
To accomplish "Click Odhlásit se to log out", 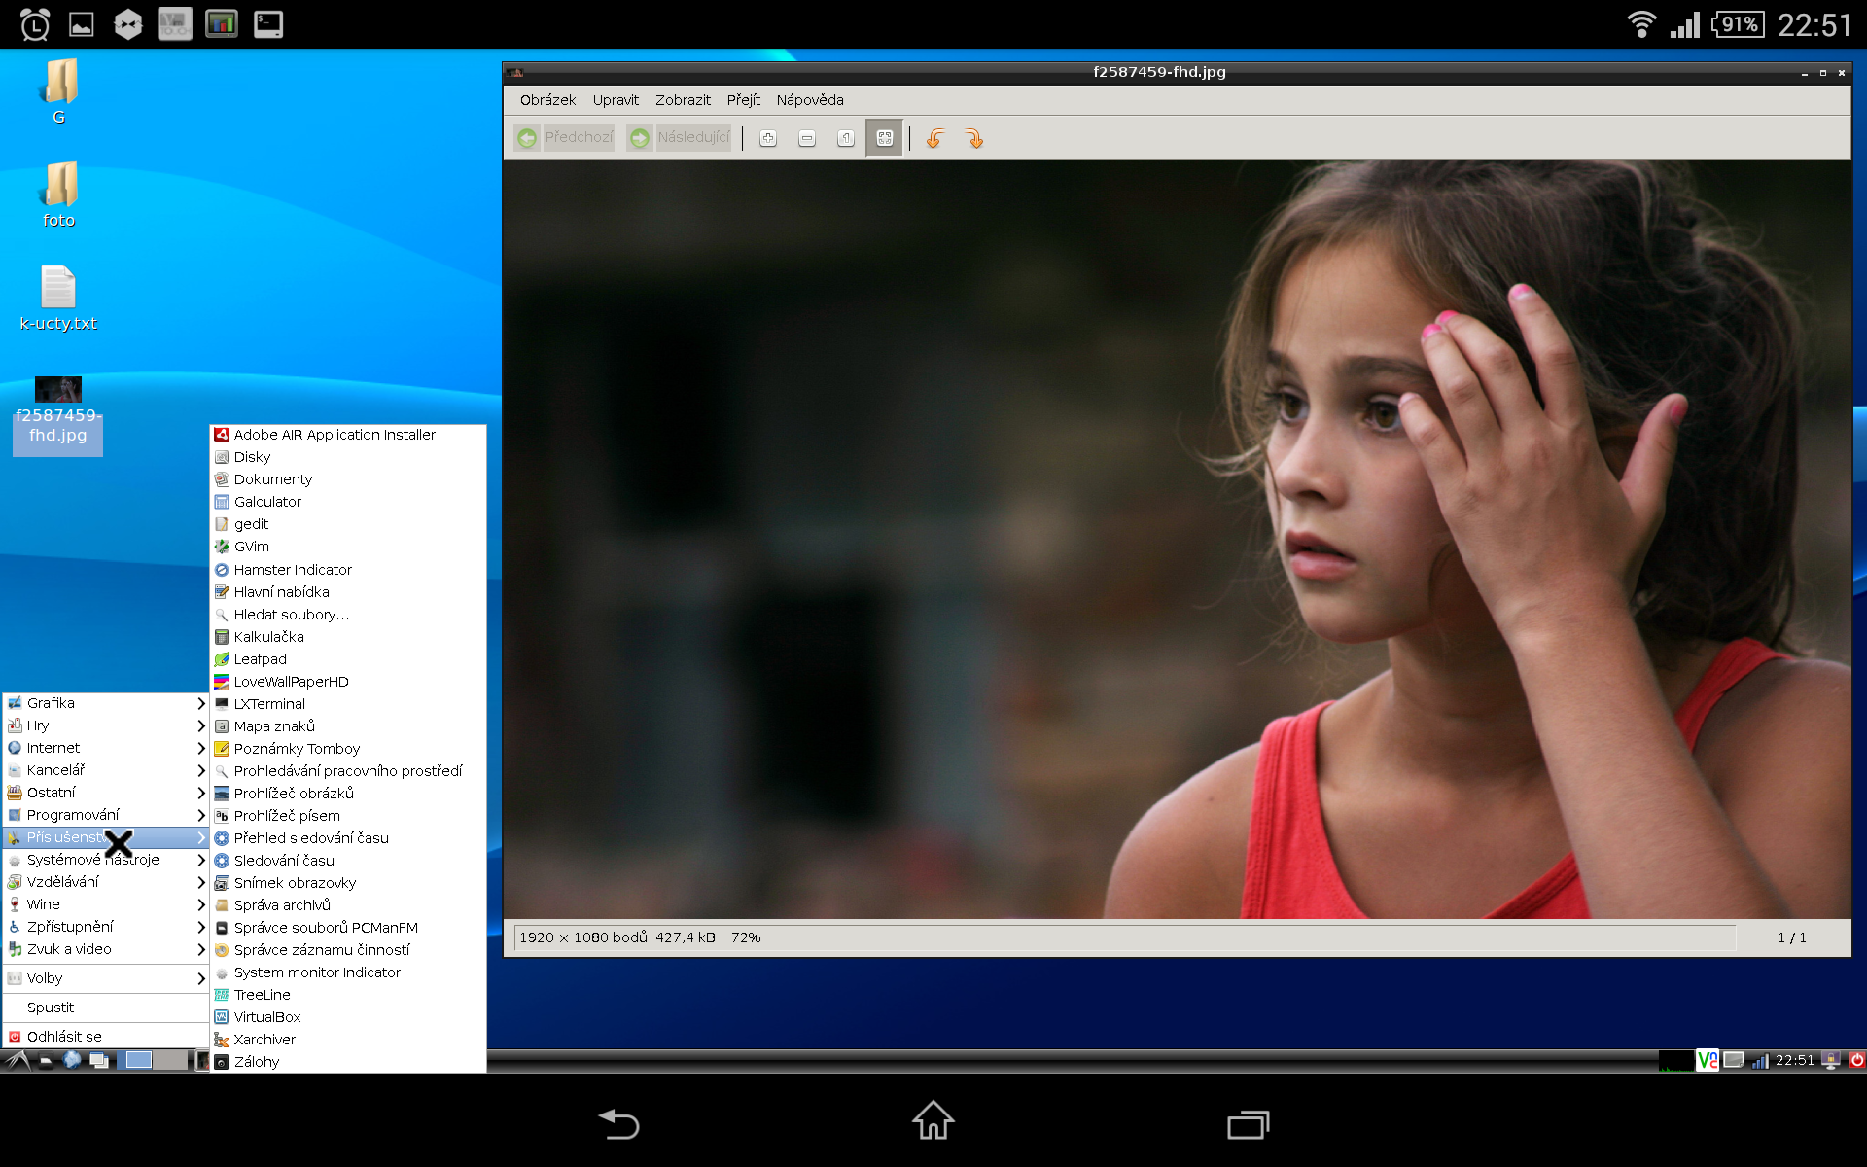I will [106, 1037].
